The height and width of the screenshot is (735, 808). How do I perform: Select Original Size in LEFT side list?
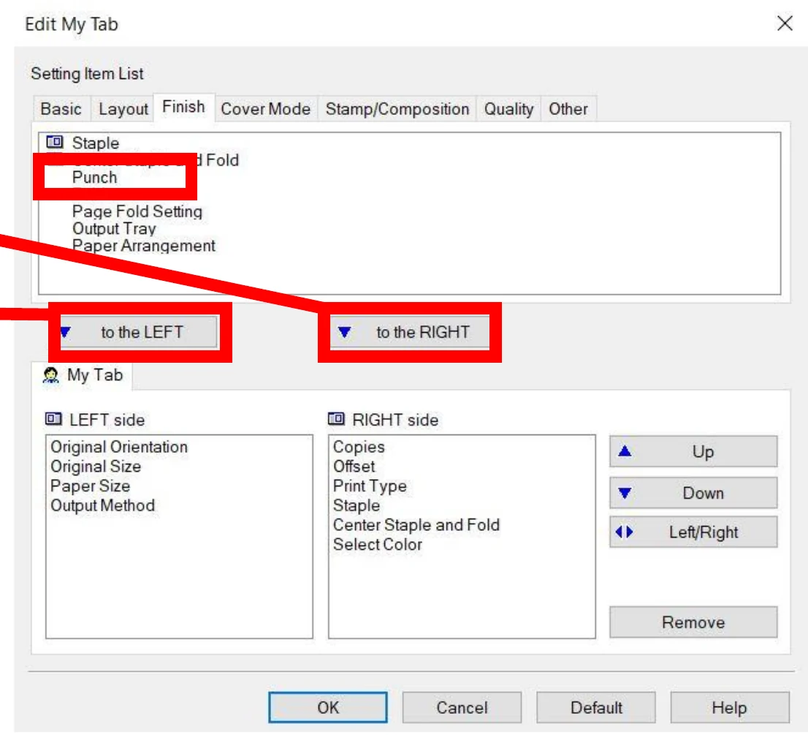pyautogui.click(x=96, y=467)
